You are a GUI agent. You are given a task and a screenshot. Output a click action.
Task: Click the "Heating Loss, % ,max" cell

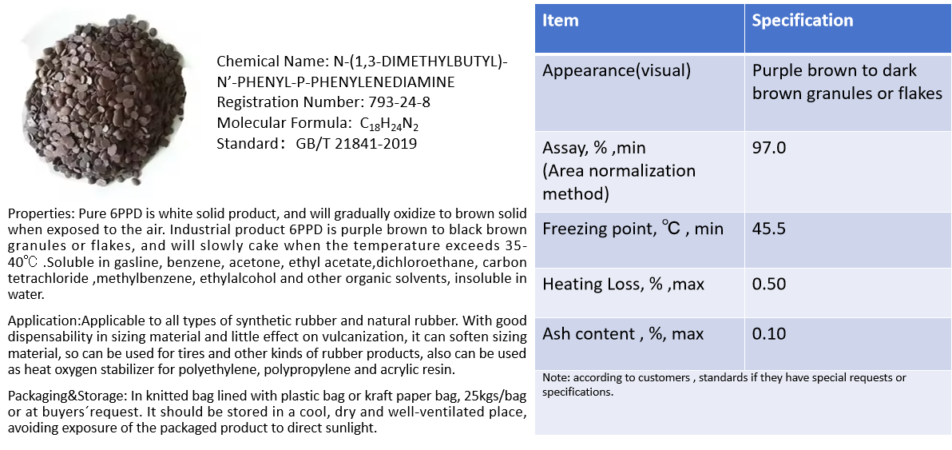(x=623, y=284)
